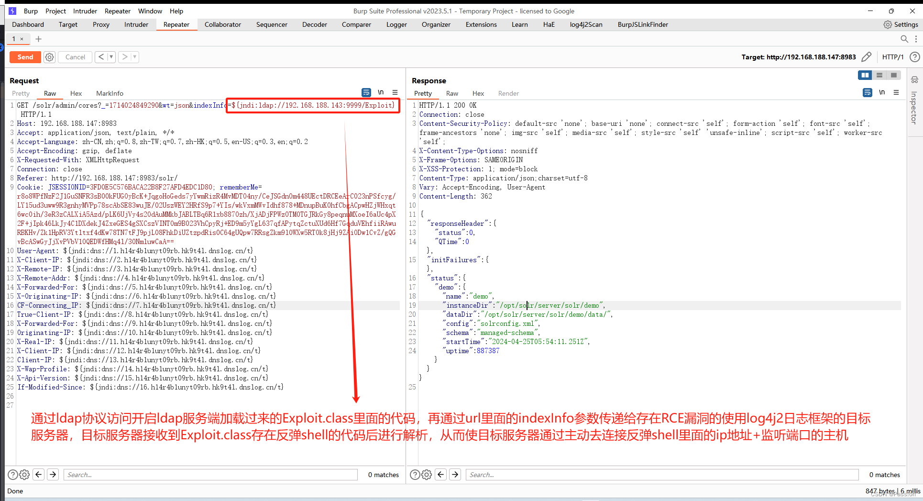Screen dimensions: 923x501
Task: Select the request Pretty view
Action: [x=21, y=93]
